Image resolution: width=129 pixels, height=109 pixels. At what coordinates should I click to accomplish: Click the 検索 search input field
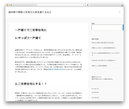tap(107, 27)
